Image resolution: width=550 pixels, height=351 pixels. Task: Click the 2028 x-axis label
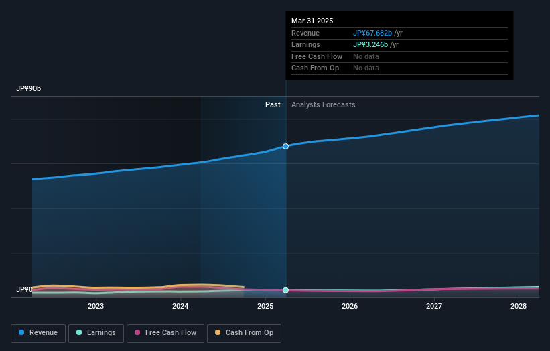tap(519, 306)
